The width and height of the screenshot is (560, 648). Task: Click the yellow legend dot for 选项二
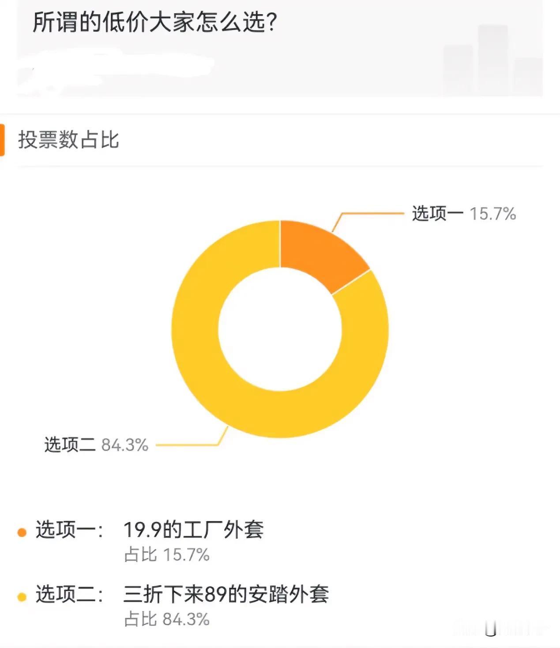[22, 597]
